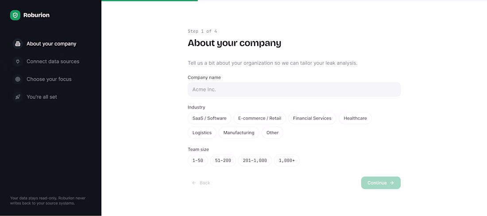This screenshot has height=216, width=487.
Task: Select the SaaS / Software industry chip
Action: pyautogui.click(x=209, y=118)
